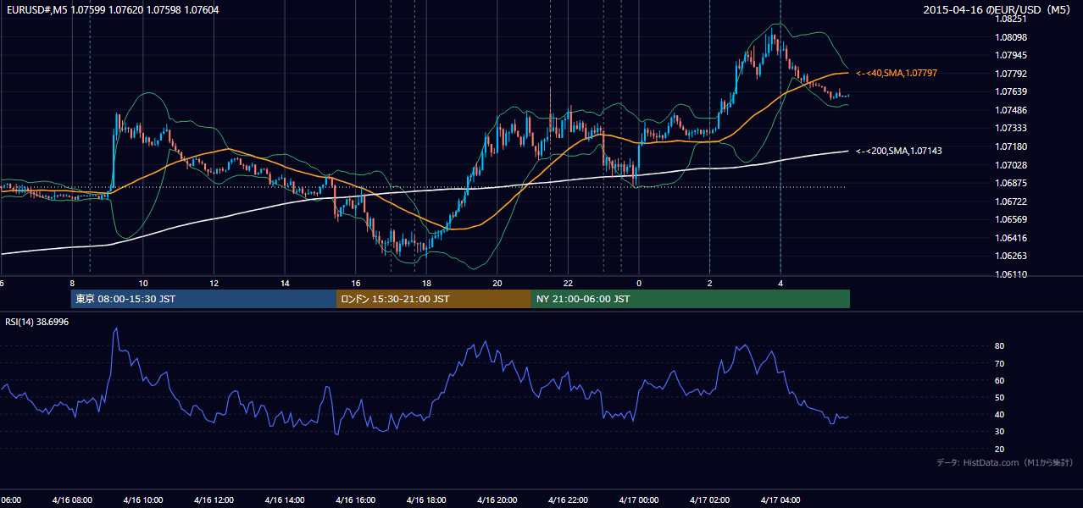
Task: Click the 4/16 08:00 date label
Action: tap(72, 500)
